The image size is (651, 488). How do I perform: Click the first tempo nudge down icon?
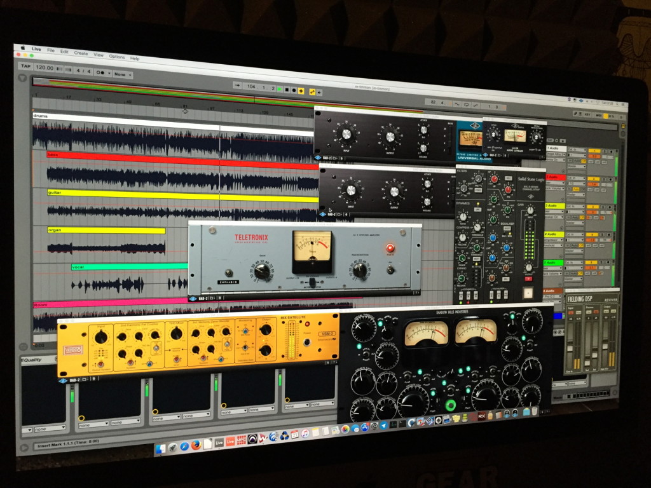59,69
